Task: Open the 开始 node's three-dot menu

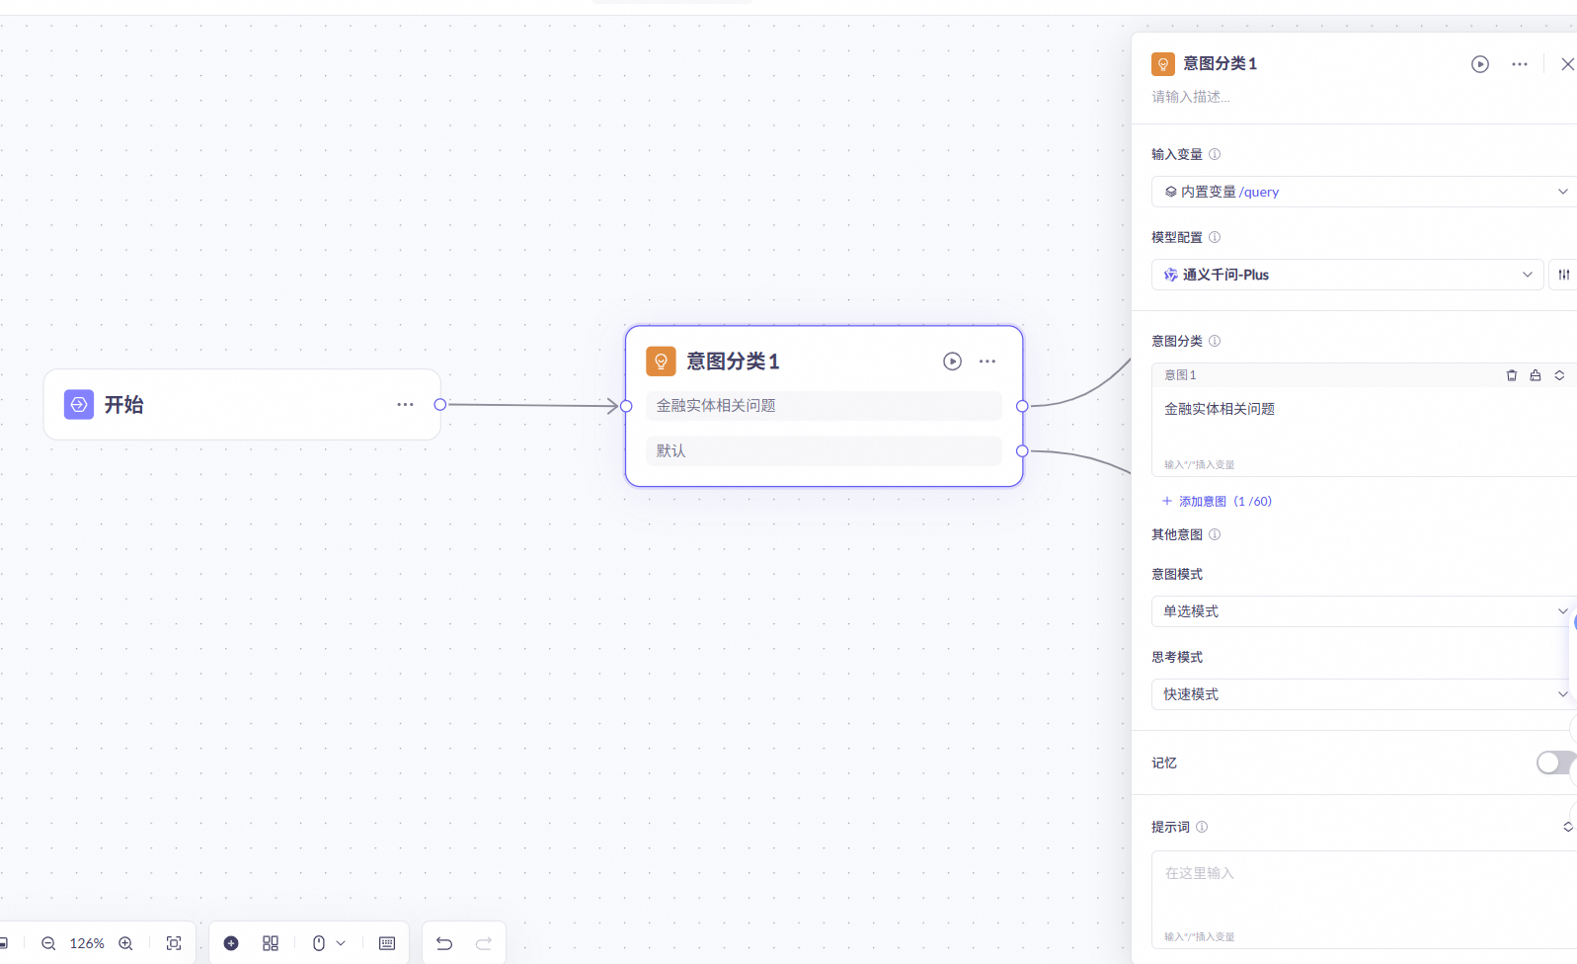Action: click(405, 405)
